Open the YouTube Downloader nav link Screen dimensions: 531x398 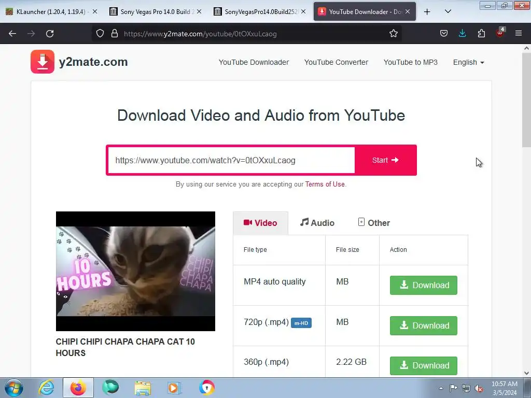point(254,62)
